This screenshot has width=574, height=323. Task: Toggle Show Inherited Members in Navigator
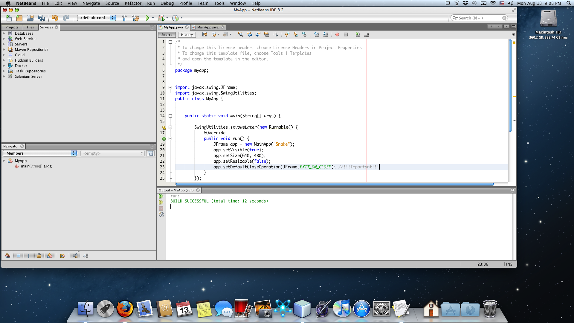[8, 256]
